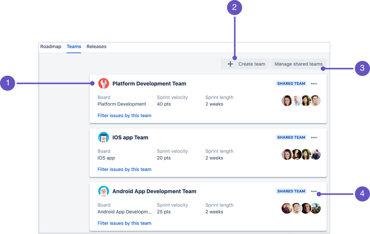Click the IOS app Team phone avatar icon

pyautogui.click(x=103, y=137)
